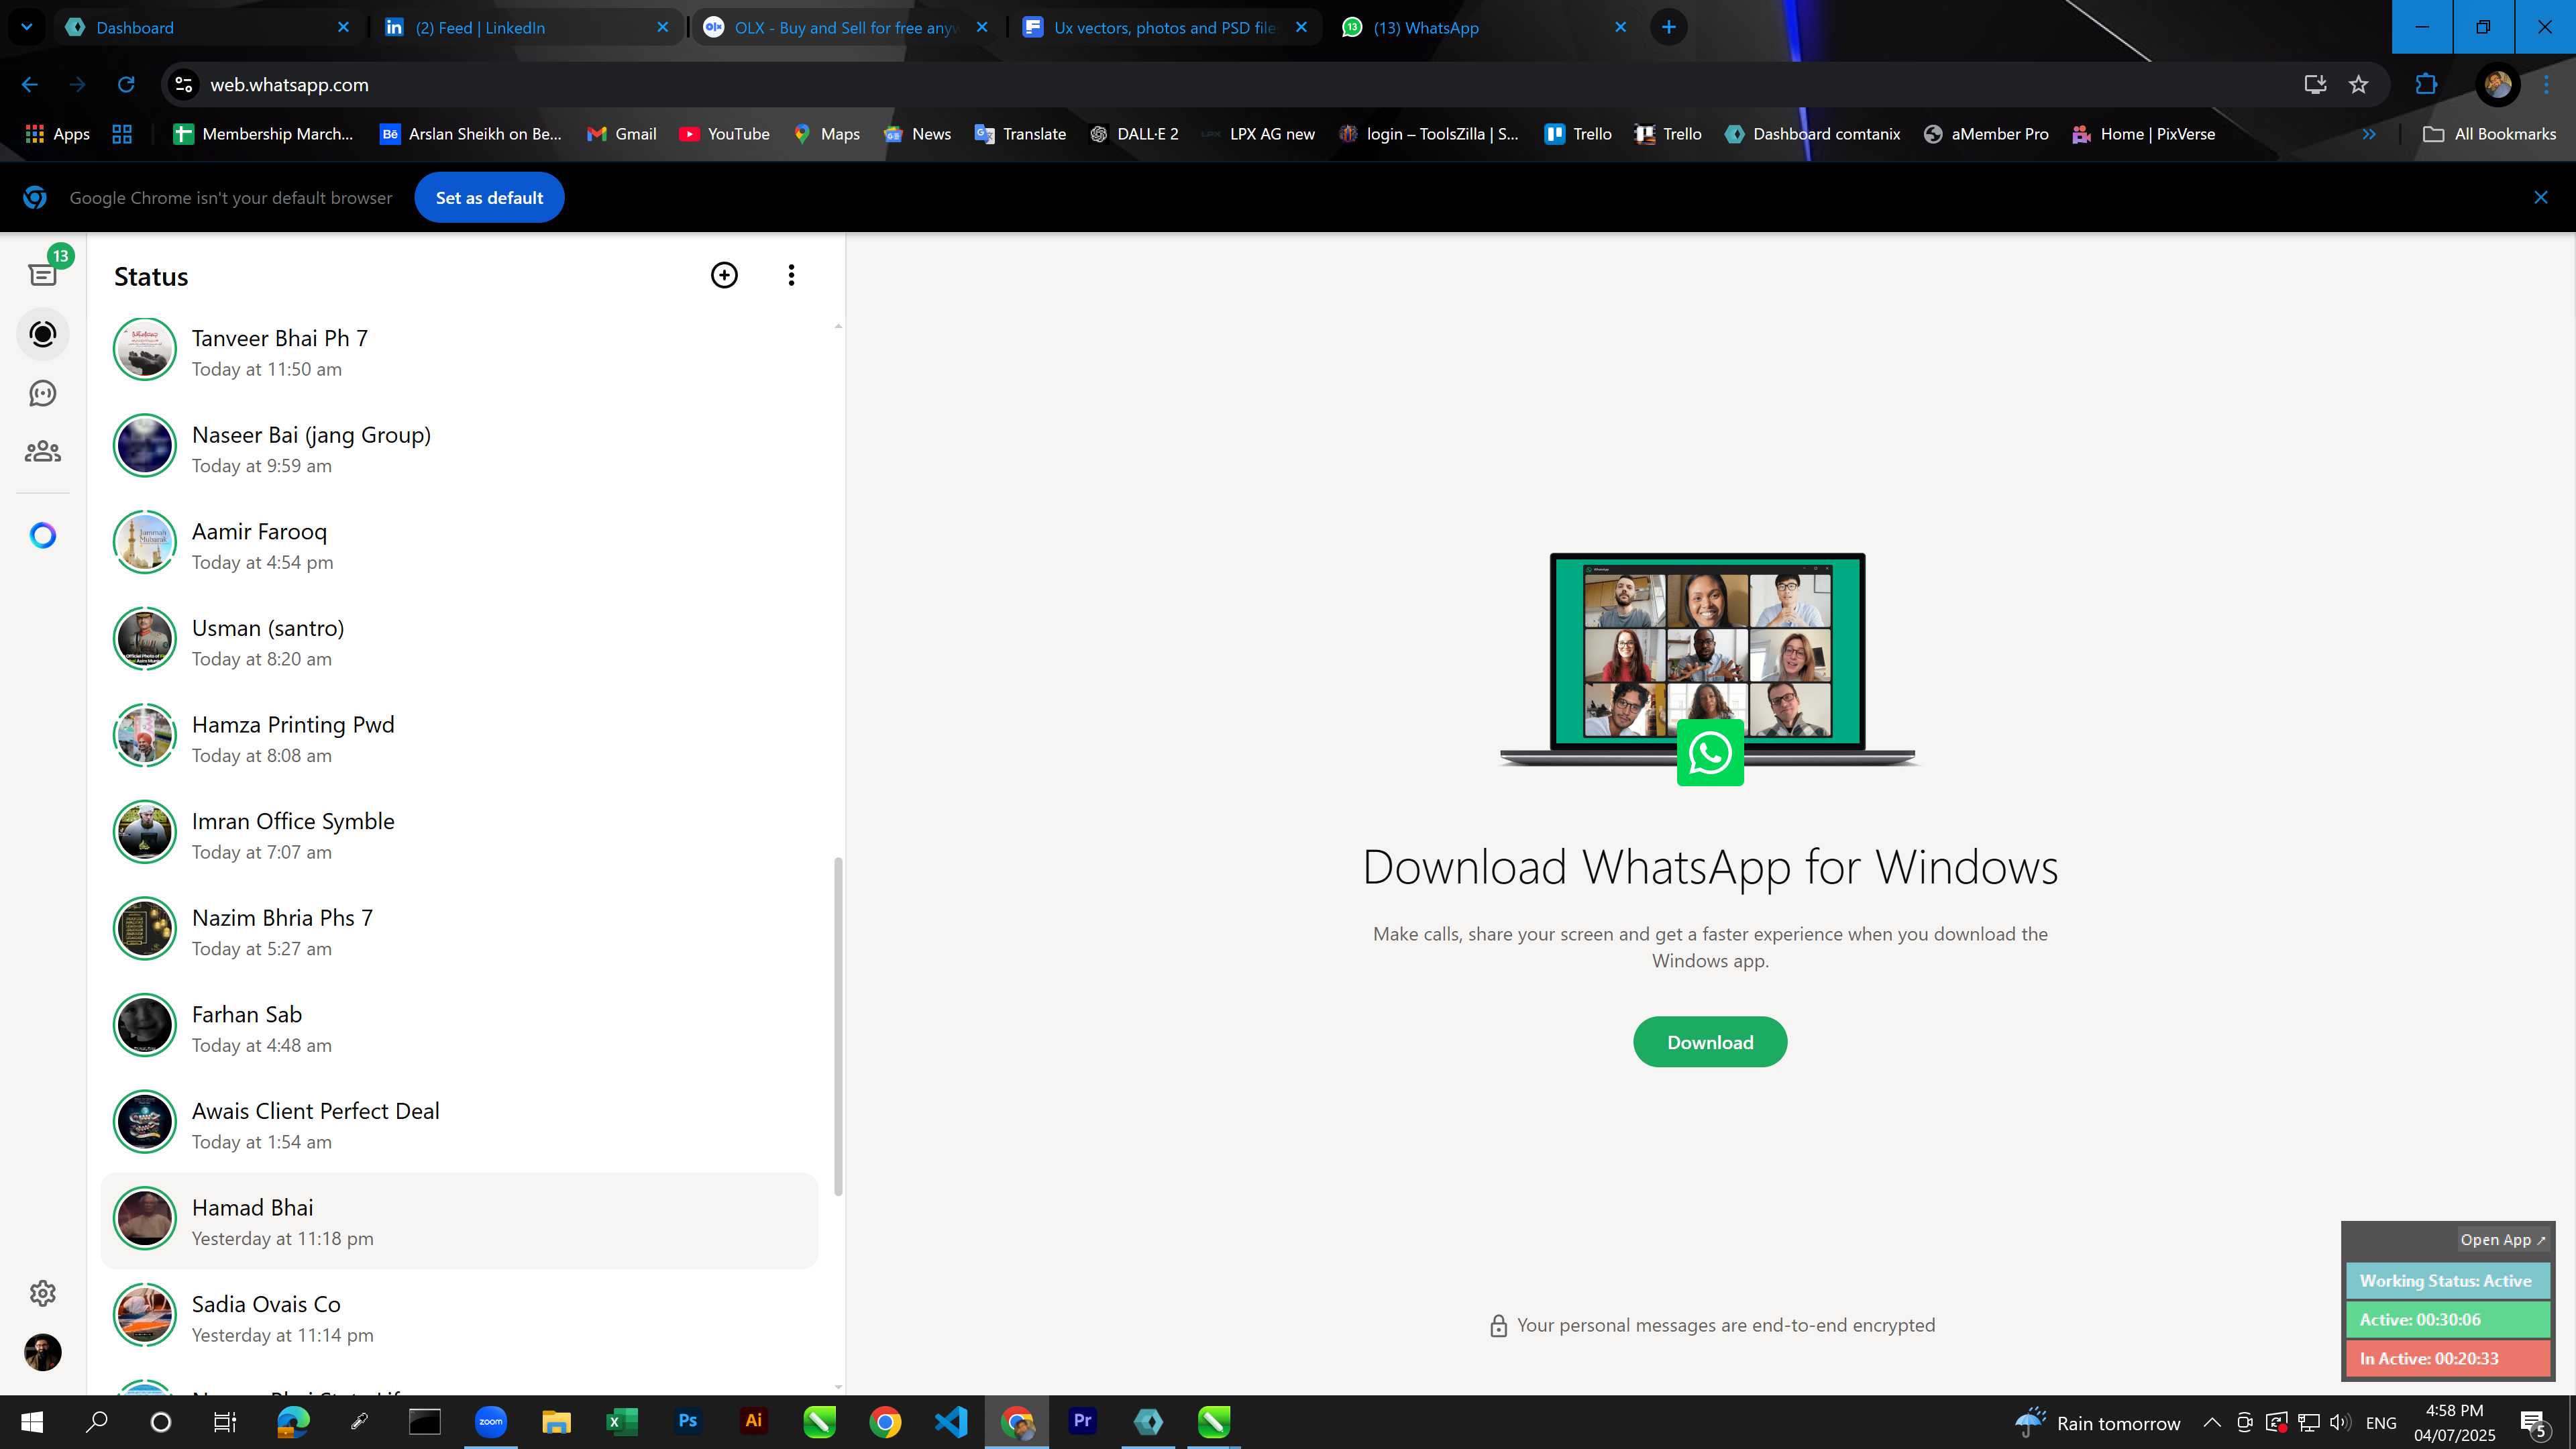View Hamad Bhai status
The image size is (2576, 1449).
point(460,1222)
